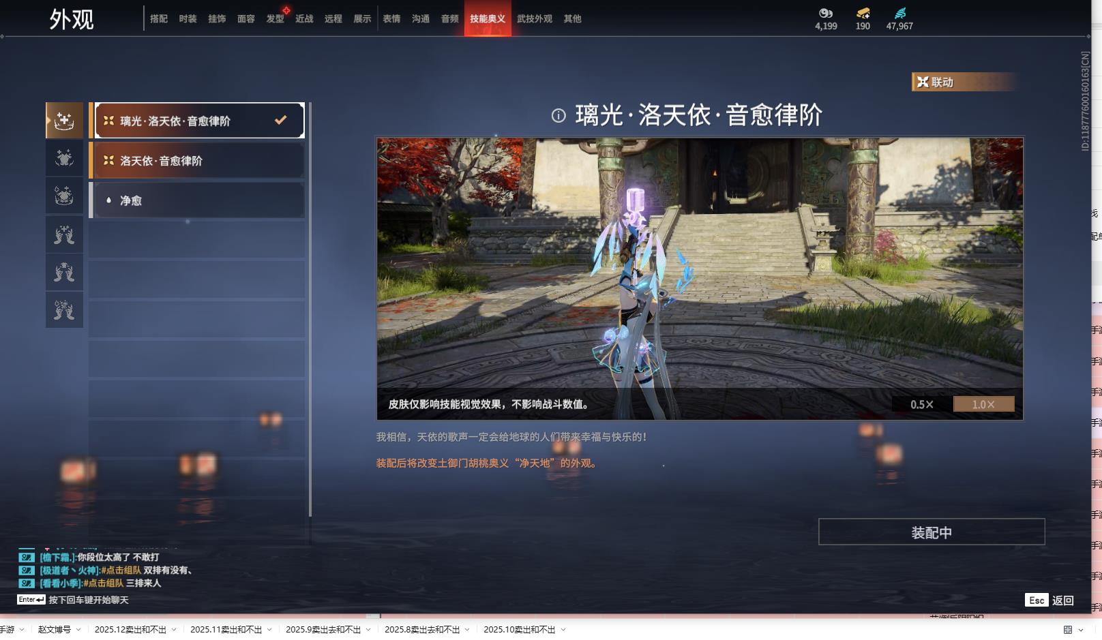Click the currency icon above 4,199
The image size is (1102, 640).
[x=826, y=13]
